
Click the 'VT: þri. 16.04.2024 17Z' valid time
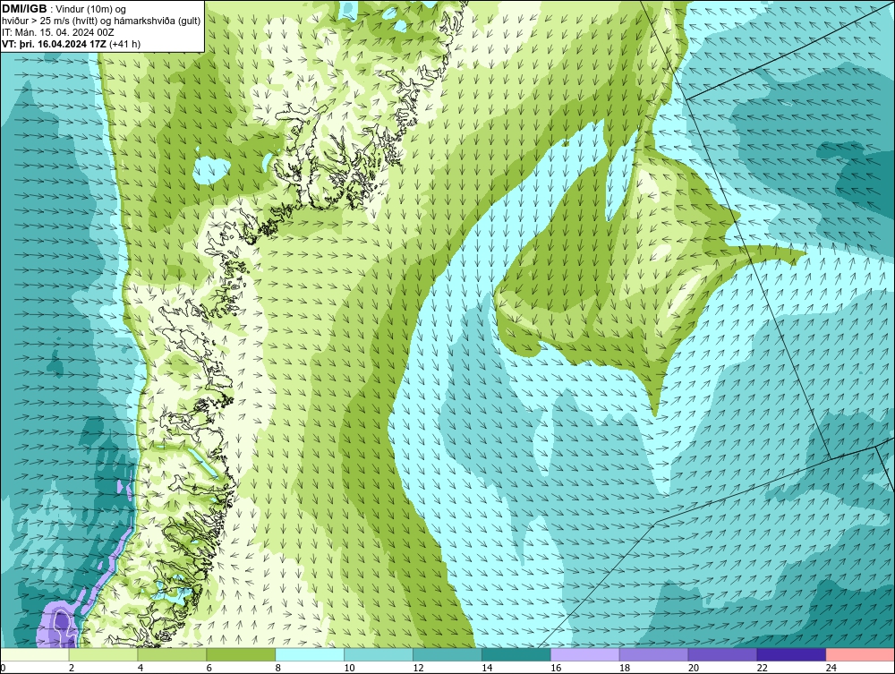(x=55, y=44)
